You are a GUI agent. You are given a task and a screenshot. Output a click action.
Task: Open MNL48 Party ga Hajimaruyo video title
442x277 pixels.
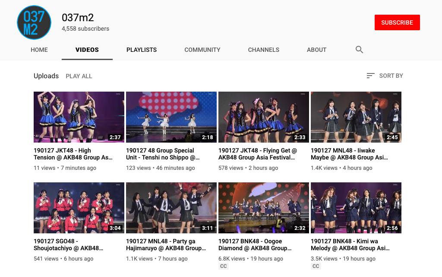click(x=166, y=245)
